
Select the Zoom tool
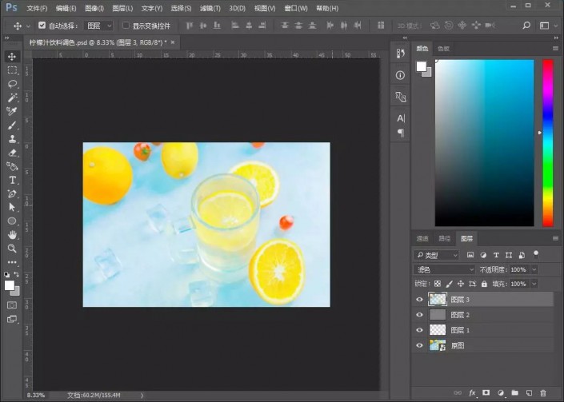[12, 249]
